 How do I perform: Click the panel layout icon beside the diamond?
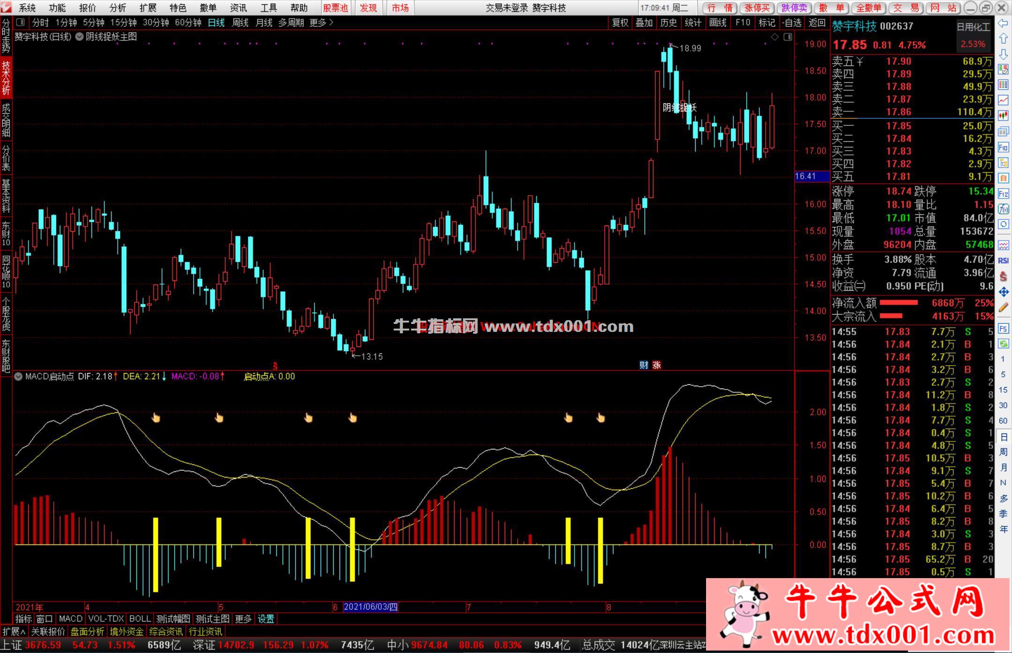(x=788, y=37)
